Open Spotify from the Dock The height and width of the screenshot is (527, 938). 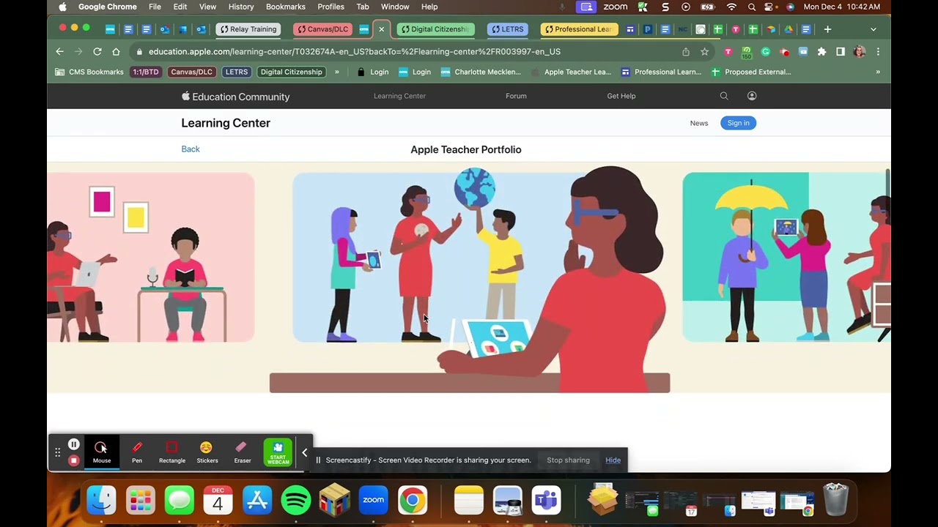pos(296,501)
